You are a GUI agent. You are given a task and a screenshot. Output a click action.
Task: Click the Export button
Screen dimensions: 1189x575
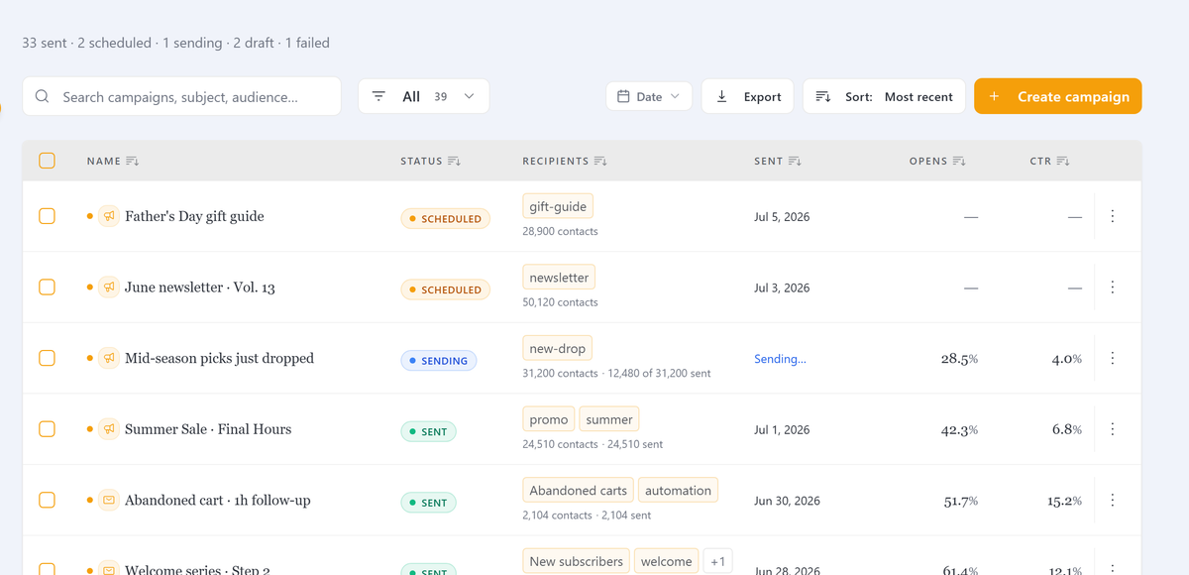[747, 96]
